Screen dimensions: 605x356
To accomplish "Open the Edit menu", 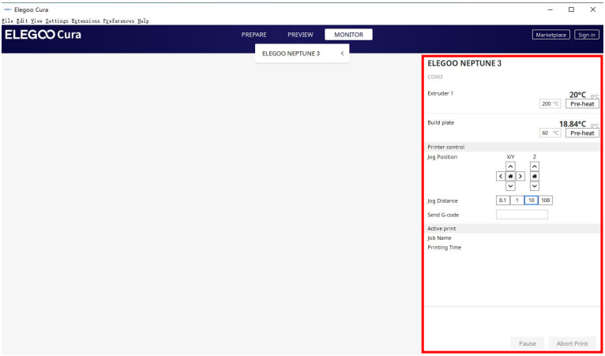I will click(x=22, y=21).
